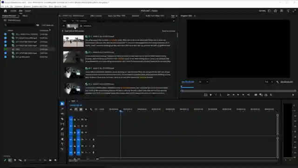Go to the Home screen icon
This screenshot has width=298, height=168.
pos(5,11)
